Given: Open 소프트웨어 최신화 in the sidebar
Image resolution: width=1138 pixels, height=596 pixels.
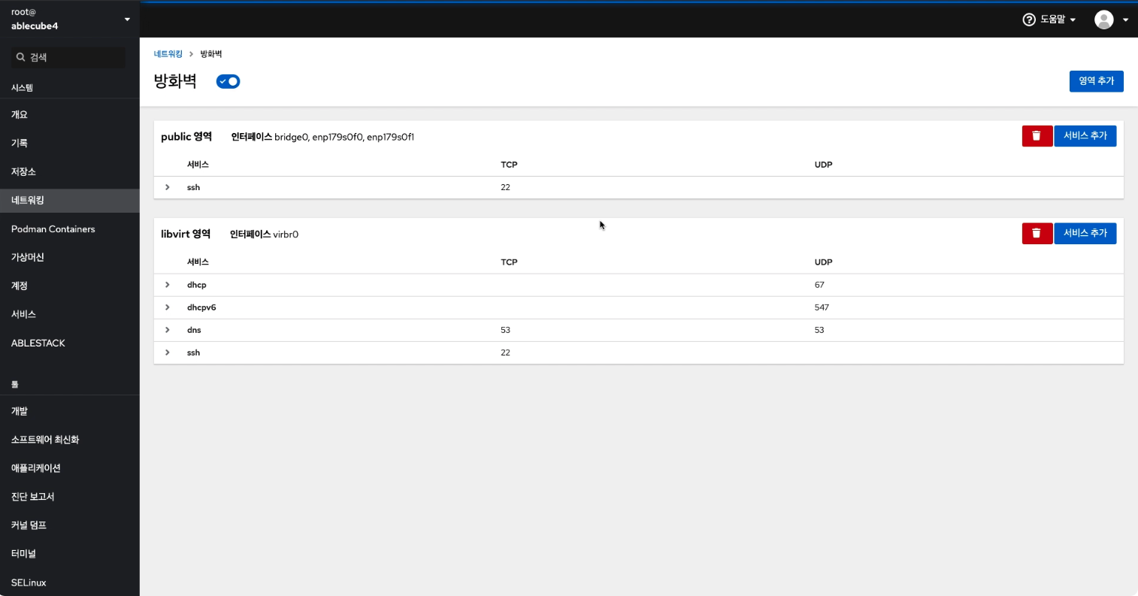Looking at the screenshot, I should 70,440.
